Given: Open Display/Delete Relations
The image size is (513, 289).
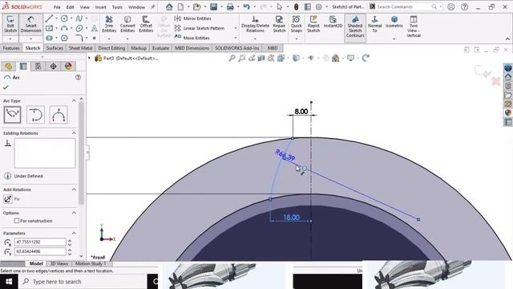Looking at the screenshot, I should (x=255, y=24).
